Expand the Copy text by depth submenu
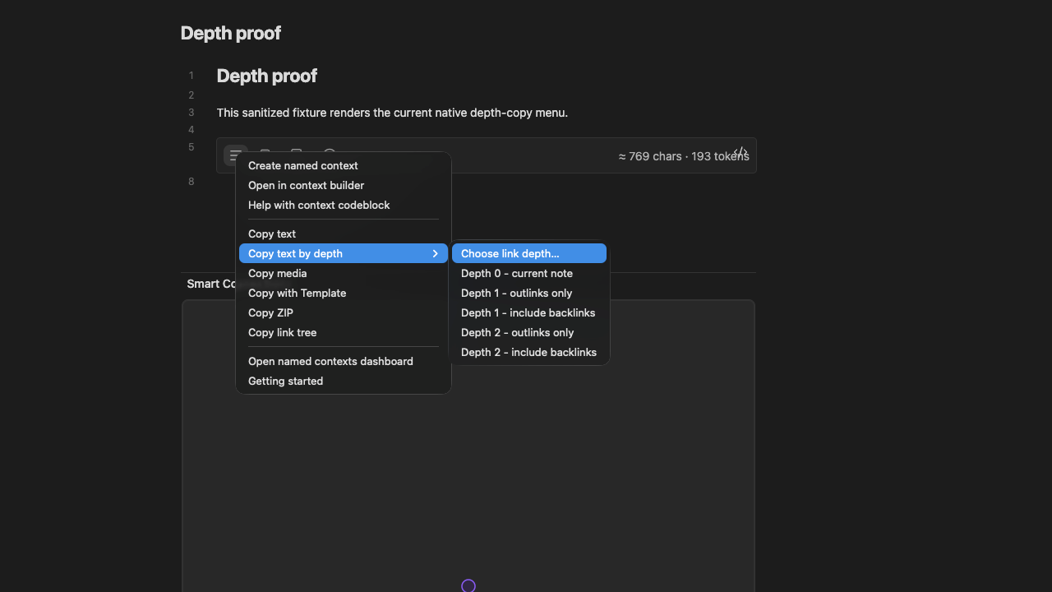This screenshot has height=592, width=1052. point(344,253)
